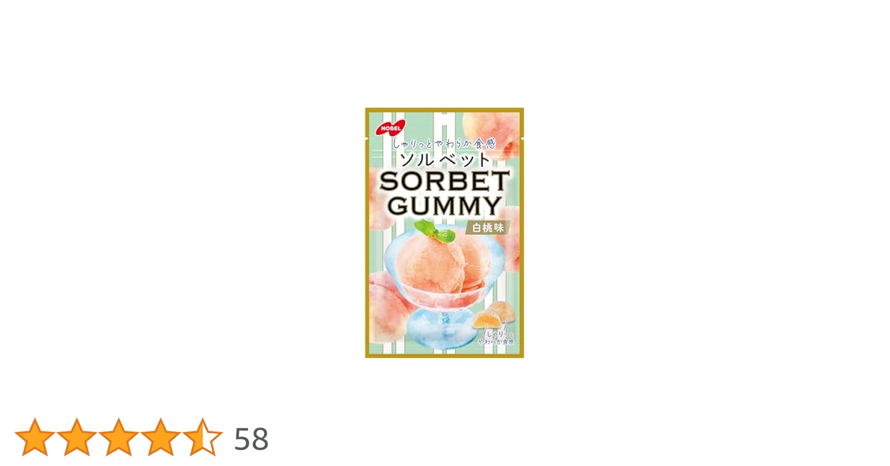890x466 pixels.
Task: Choose the fourth rating star
Action: click(161, 437)
